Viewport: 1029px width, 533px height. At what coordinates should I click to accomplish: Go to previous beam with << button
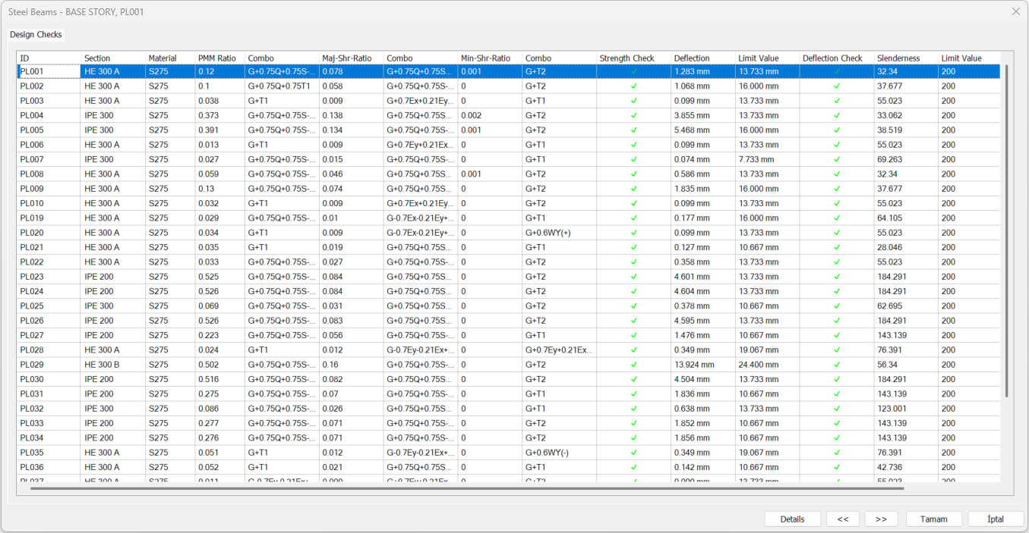[x=842, y=519]
